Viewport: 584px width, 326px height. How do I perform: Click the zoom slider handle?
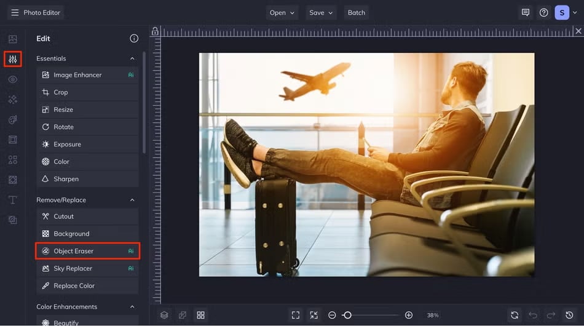(x=347, y=315)
